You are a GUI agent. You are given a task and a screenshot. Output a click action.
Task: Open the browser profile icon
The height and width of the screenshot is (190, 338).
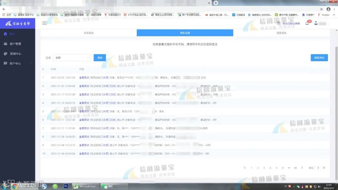(328, 9)
